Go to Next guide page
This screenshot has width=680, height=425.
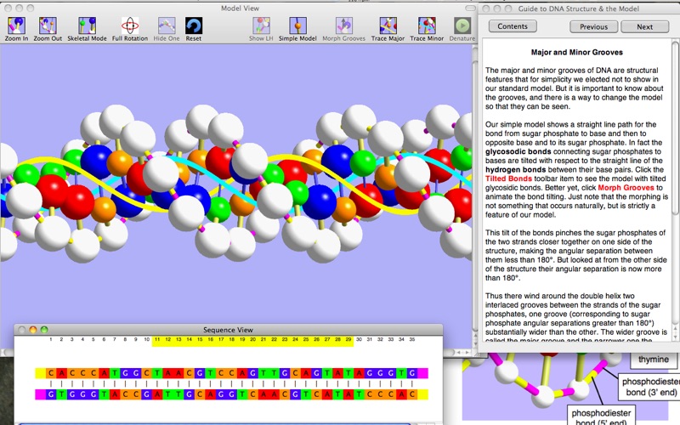(645, 26)
